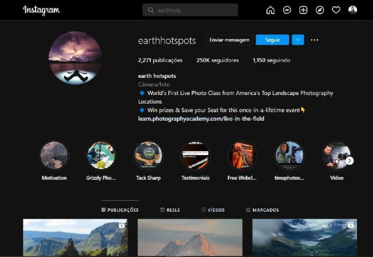Click the search field containing earthhots
Image resolution: width=373 pixels, height=257 pixels.
[190, 10]
